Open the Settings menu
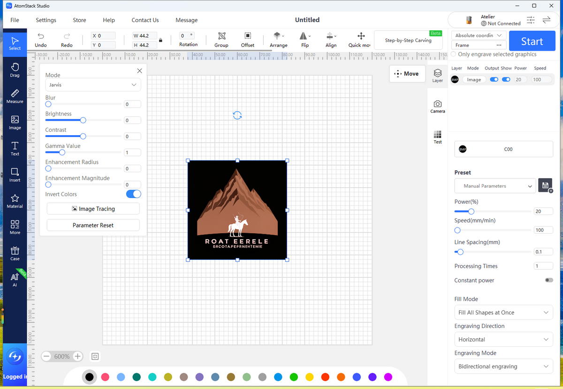This screenshot has width=563, height=389. coord(46,20)
